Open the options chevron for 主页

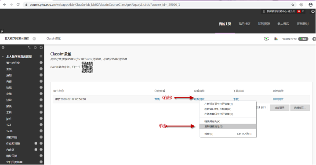point(41,69)
